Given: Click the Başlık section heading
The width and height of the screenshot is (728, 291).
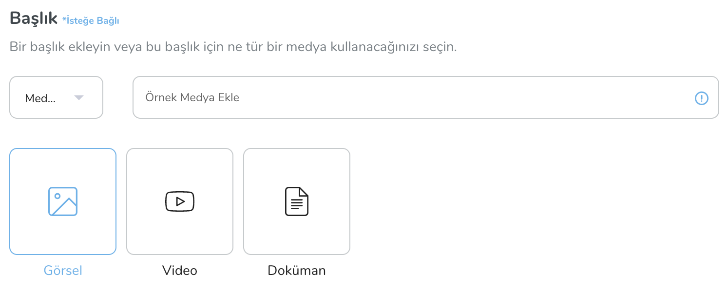Looking at the screenshot, I should 34,18.
